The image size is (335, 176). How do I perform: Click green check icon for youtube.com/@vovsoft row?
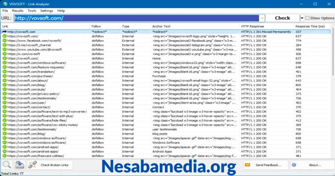pyautogui.click(x=4, y=49)
